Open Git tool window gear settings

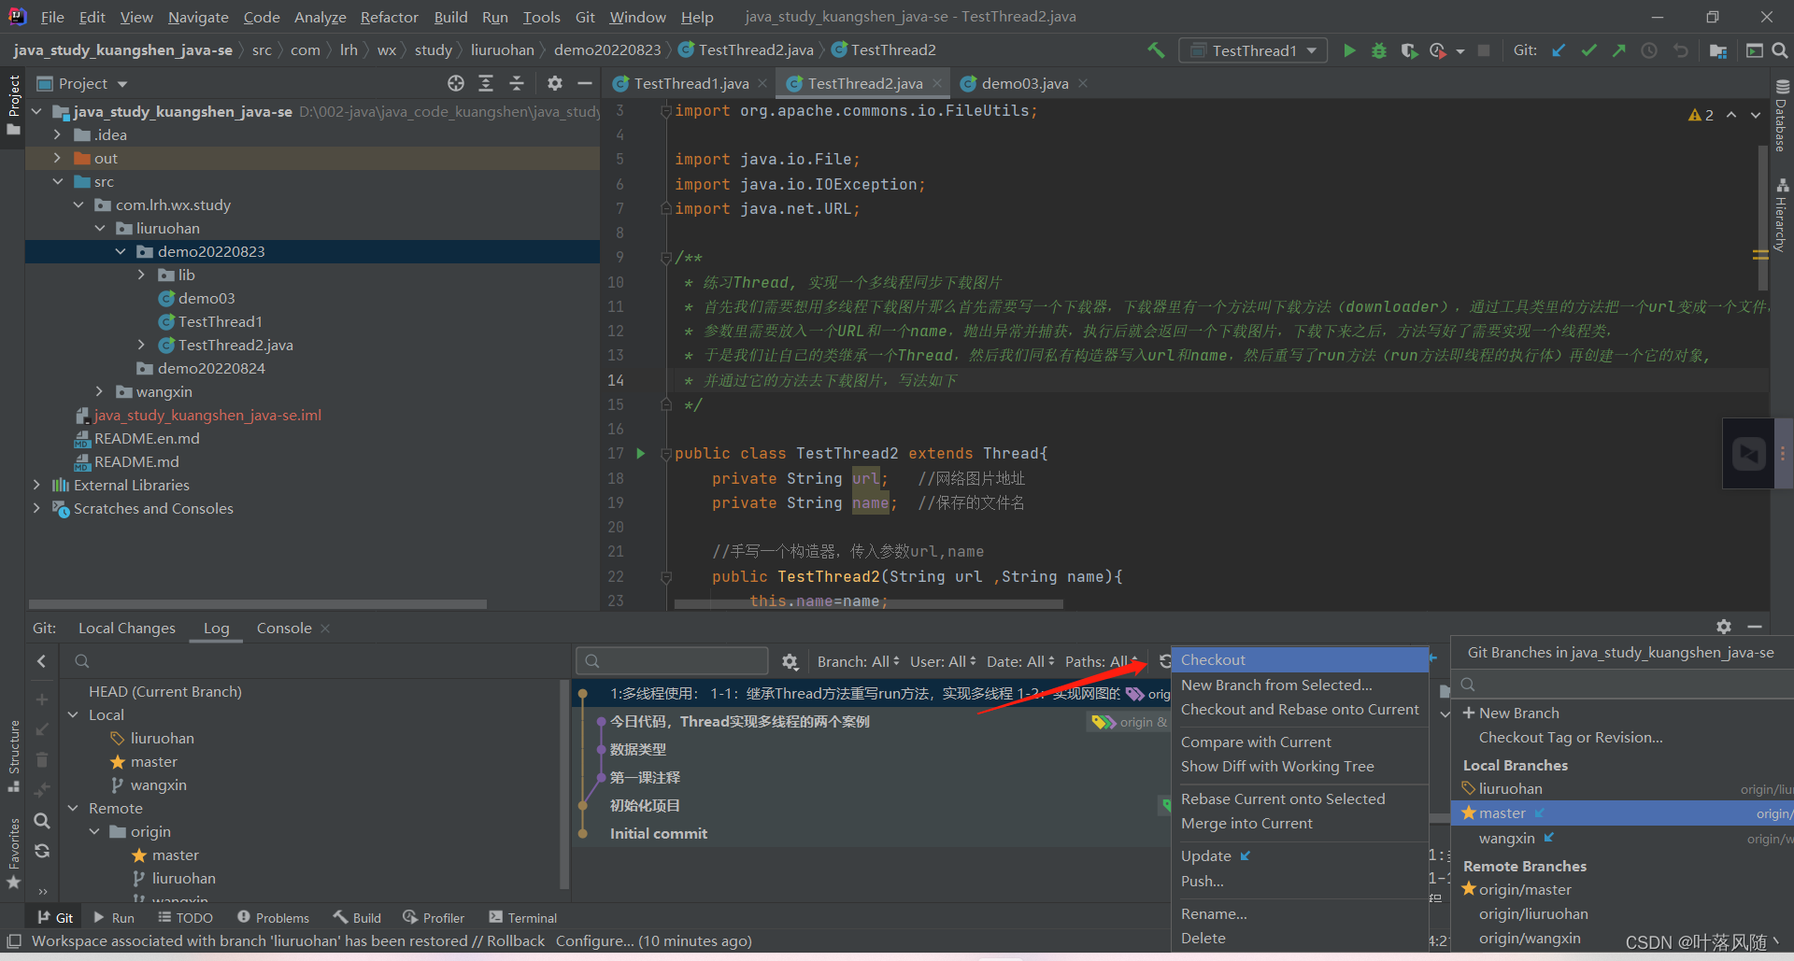(x=1724, y=627)
